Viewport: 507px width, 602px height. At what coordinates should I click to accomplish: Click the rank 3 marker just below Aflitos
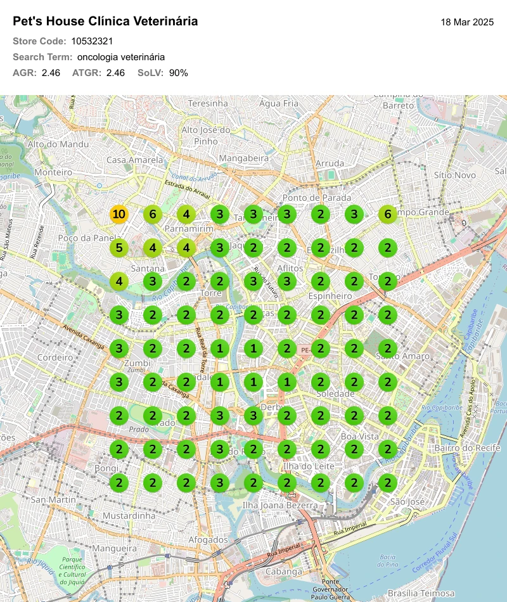coord(287,281)
